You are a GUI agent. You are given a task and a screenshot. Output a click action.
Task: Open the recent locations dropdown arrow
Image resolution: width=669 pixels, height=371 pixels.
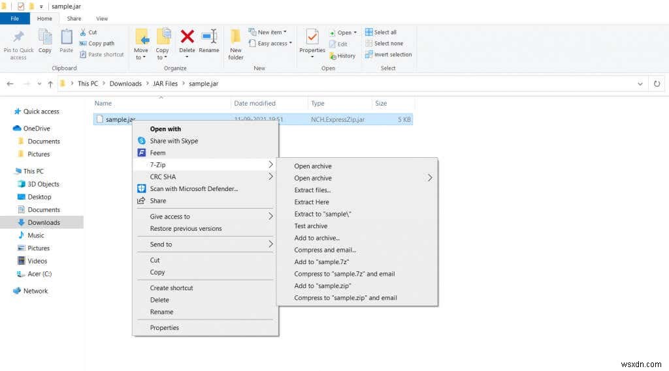39,84
